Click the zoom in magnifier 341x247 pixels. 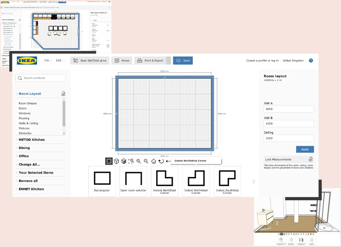pos(139,161)
